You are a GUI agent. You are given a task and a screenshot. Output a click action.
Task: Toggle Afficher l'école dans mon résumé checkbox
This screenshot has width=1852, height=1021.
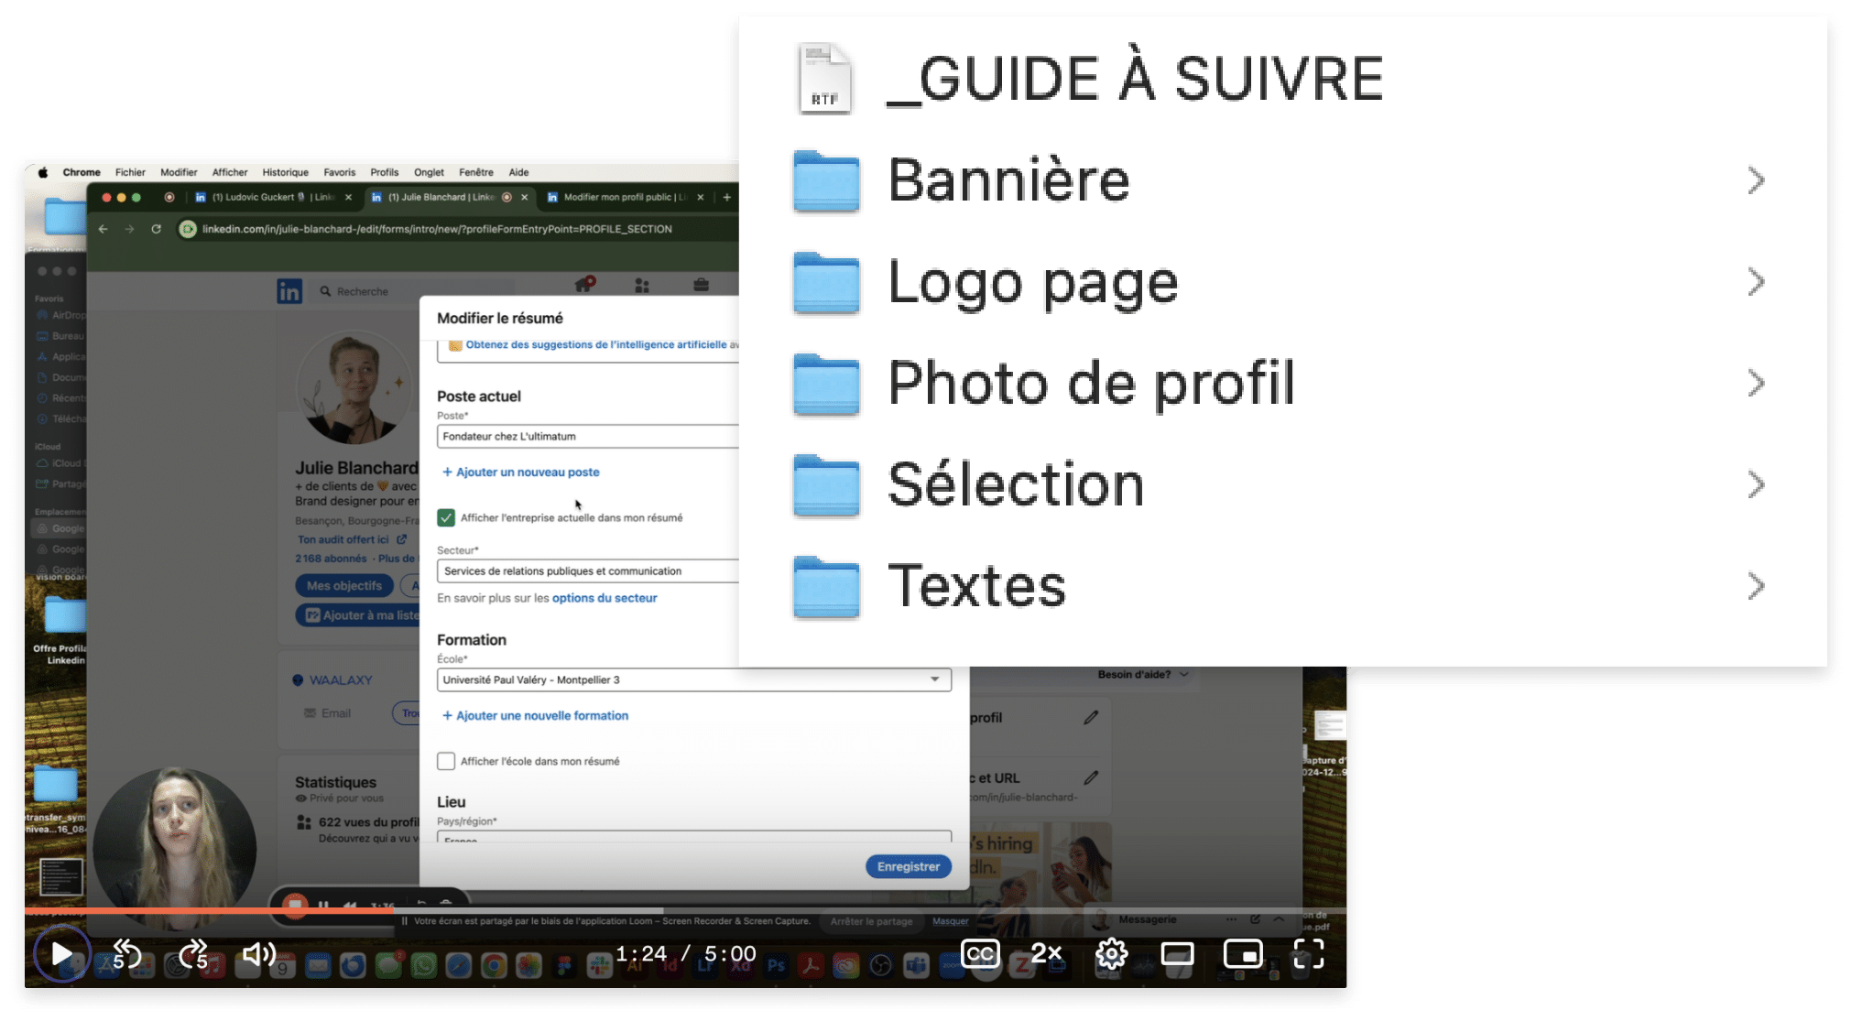click(x=448, y=759)
